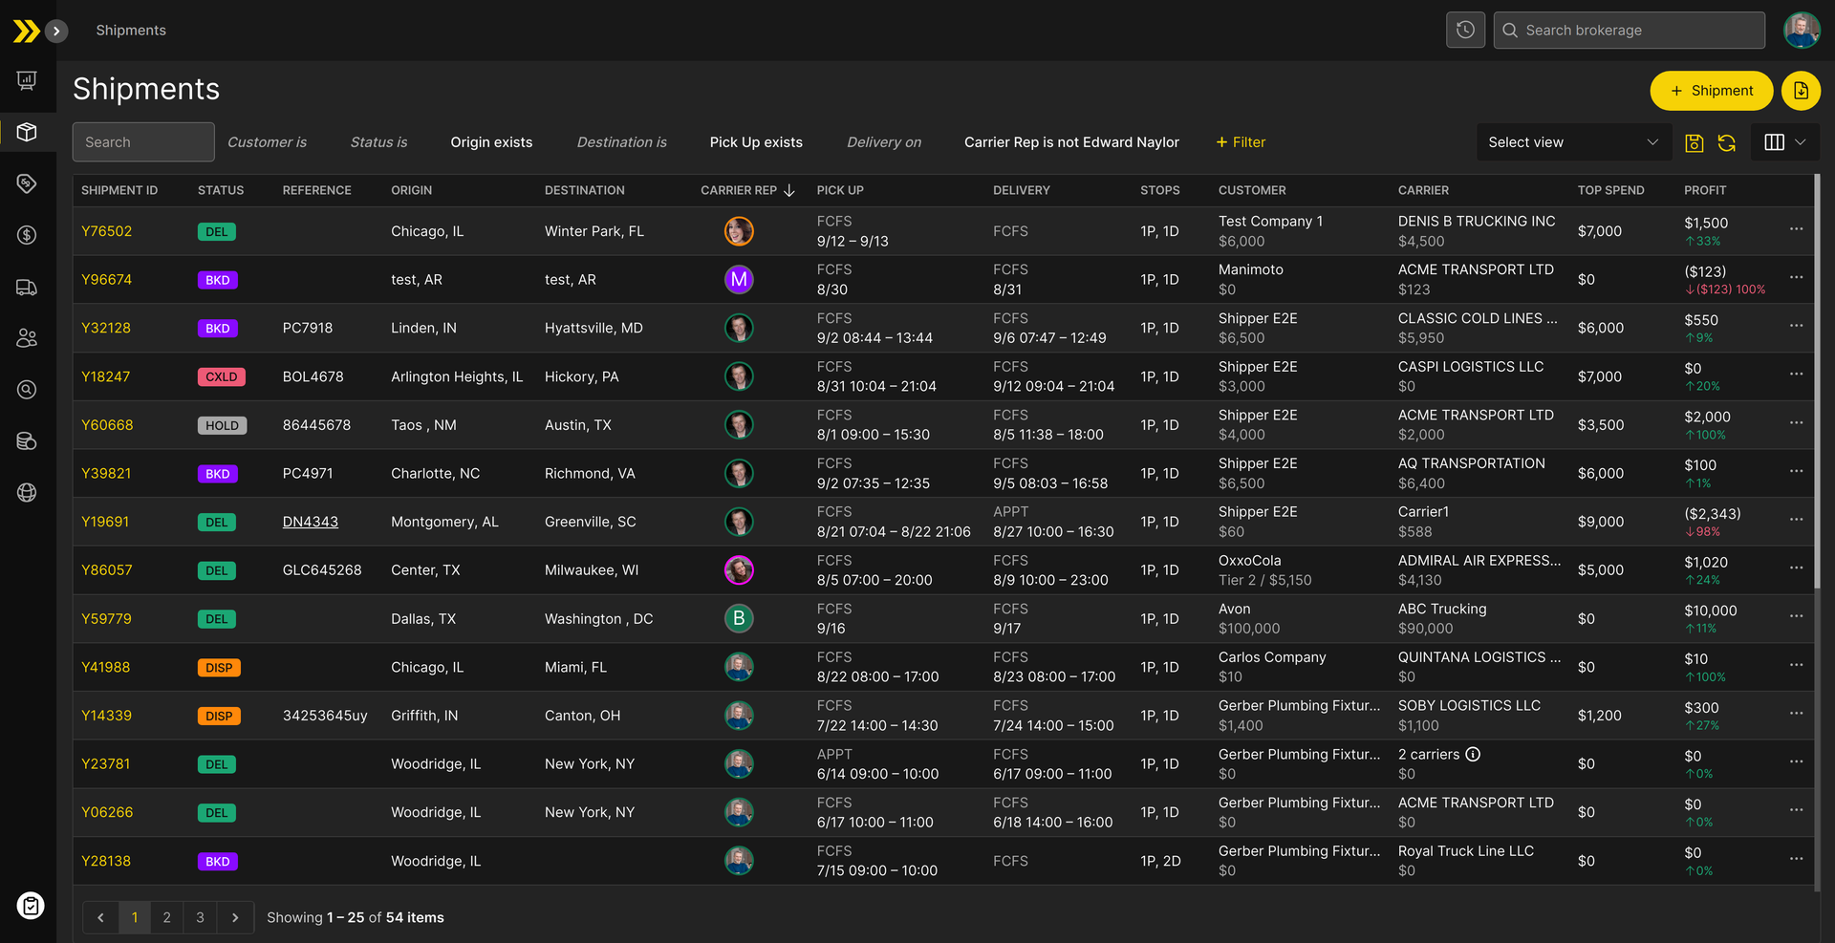Viewport: 1835px width, 943px height.
Task: Open the Pick Up exists filter
Action: click(756, 142)
